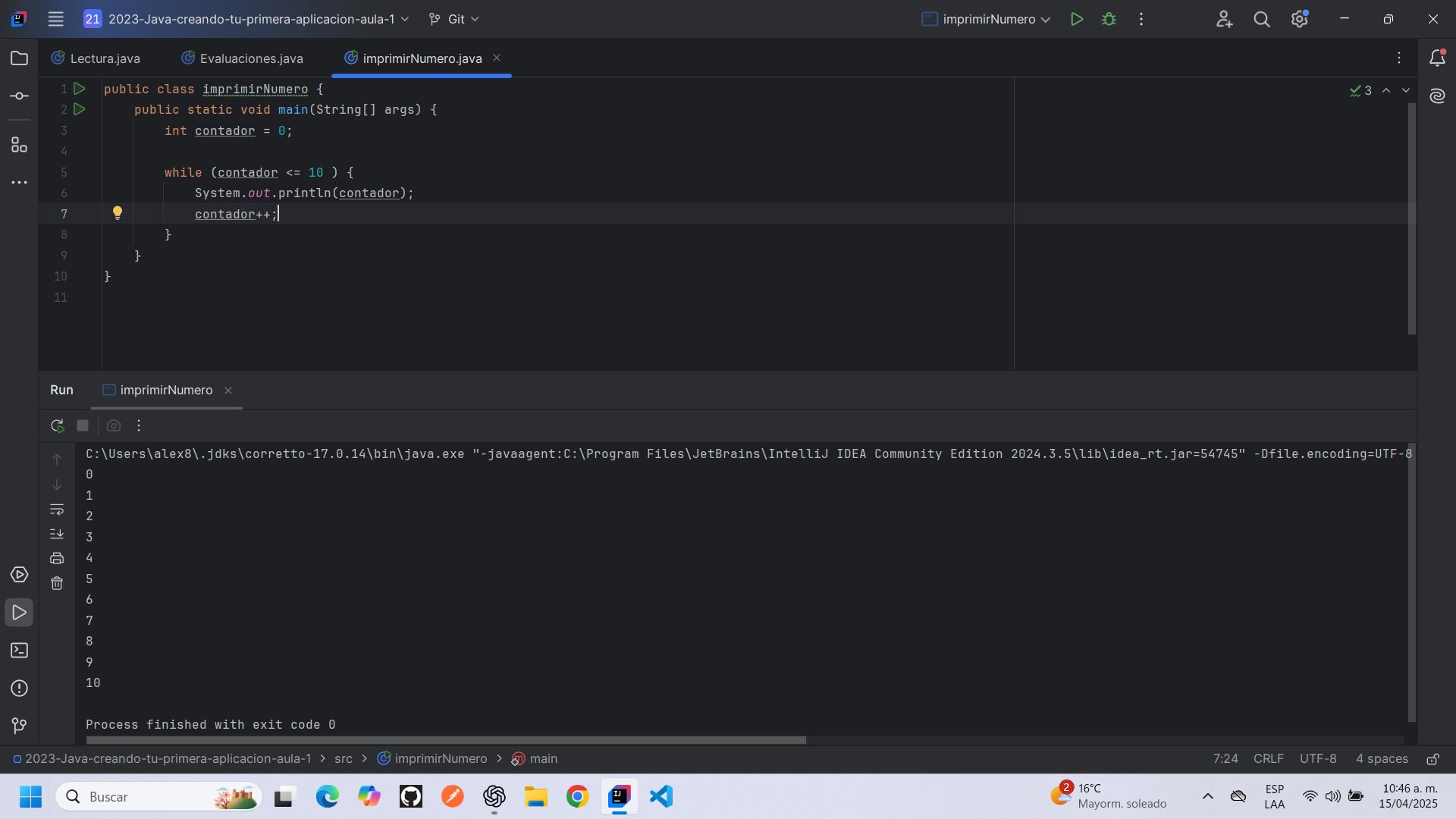
Task: Click run gutter icon on line 2
Action: (79, 109)
